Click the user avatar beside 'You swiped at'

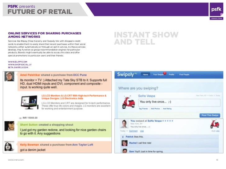point(124,124)
